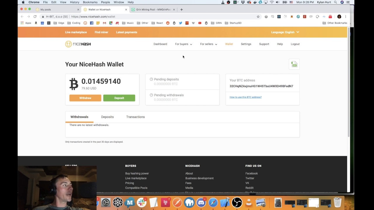Screen dimensions: 374x210
Task: Click the Logout link
Action: click(295, 44)
